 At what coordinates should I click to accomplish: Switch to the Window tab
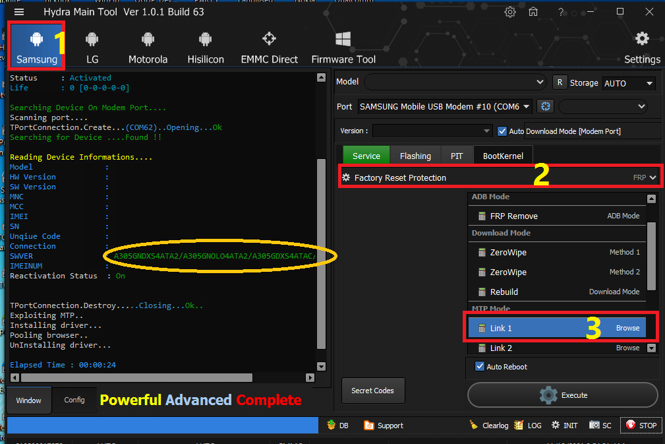[29, 400]
